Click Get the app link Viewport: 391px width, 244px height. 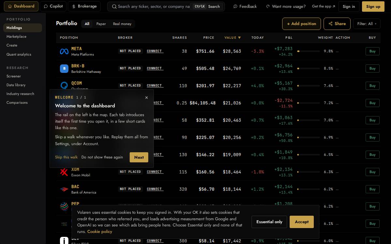[323, 7]
